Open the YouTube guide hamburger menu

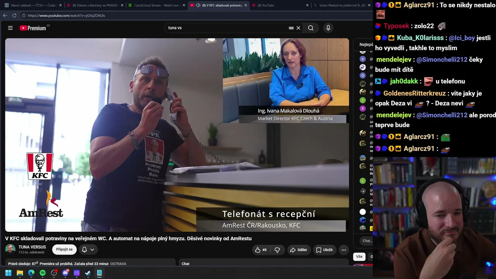(x=10, y=28)
